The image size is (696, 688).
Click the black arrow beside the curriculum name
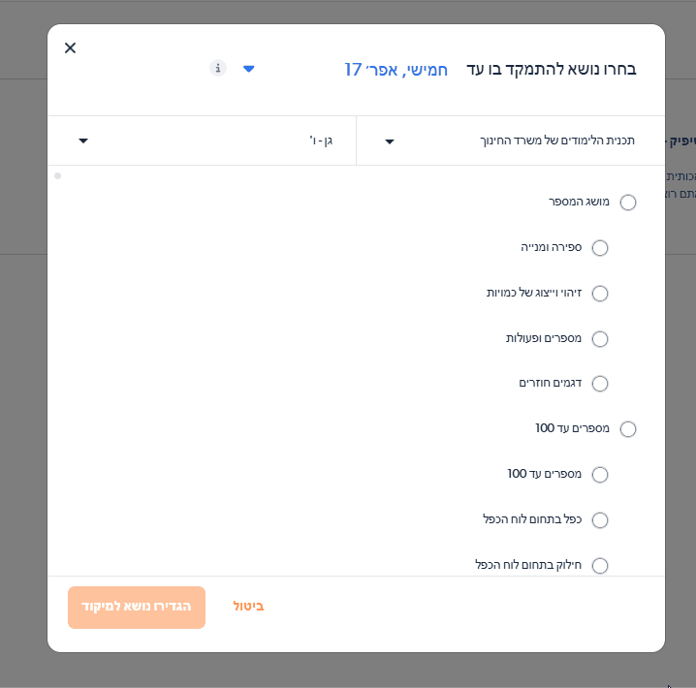point(390,141)
